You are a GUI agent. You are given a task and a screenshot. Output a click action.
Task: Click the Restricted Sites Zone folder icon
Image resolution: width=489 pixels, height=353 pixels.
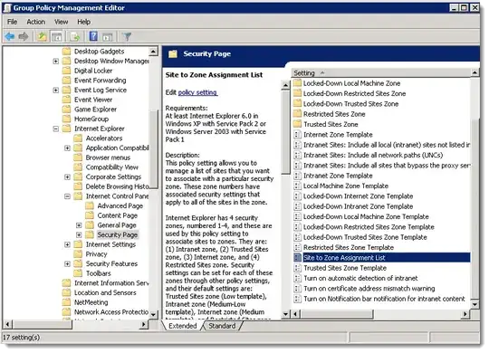[298, 114]
